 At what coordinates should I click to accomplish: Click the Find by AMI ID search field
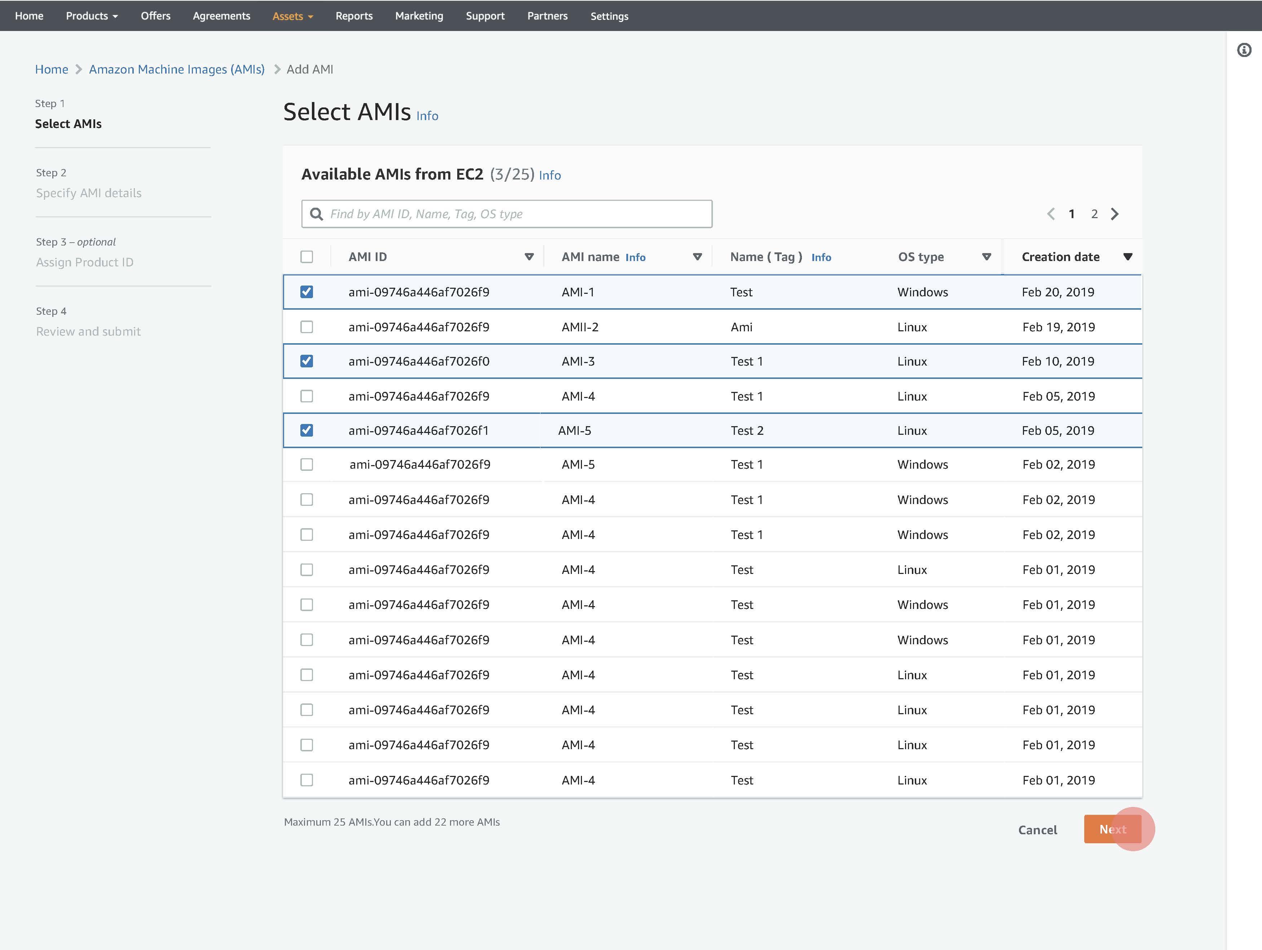coord(513,214)
